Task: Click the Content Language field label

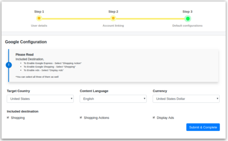Action: point(94,91)
